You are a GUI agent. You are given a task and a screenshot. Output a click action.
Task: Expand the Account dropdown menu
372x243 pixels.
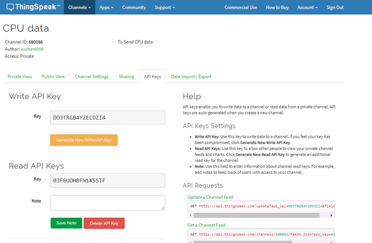307,7
